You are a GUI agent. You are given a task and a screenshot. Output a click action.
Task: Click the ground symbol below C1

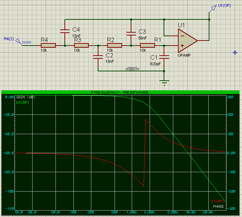pos(164,84)
